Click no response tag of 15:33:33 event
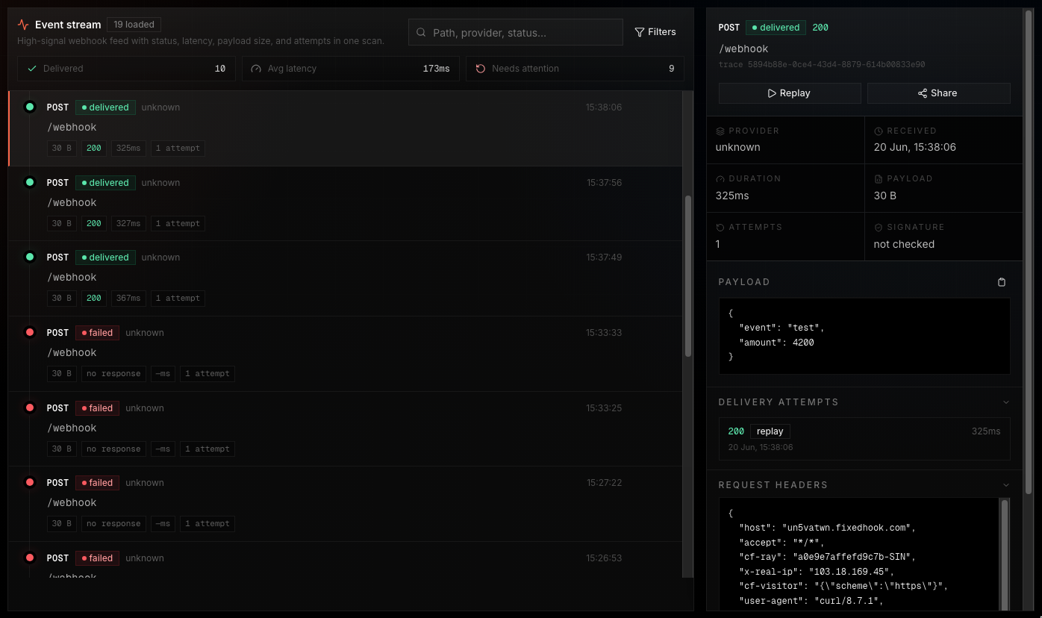 coord(113,373)
